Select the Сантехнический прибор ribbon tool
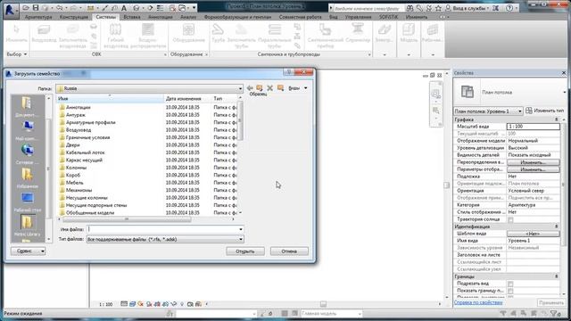Screen dimensions: 571x321 click(x=326, y=36)
